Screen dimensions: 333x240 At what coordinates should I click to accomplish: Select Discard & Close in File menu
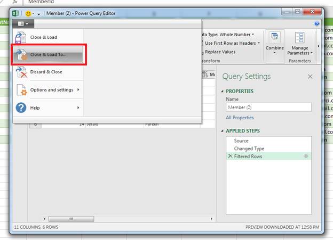(x=48, y=72)
